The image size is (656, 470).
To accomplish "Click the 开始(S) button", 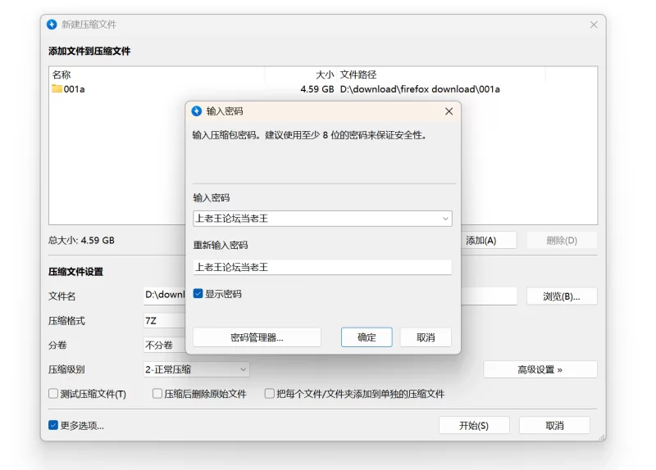I will tap(473, 426).
